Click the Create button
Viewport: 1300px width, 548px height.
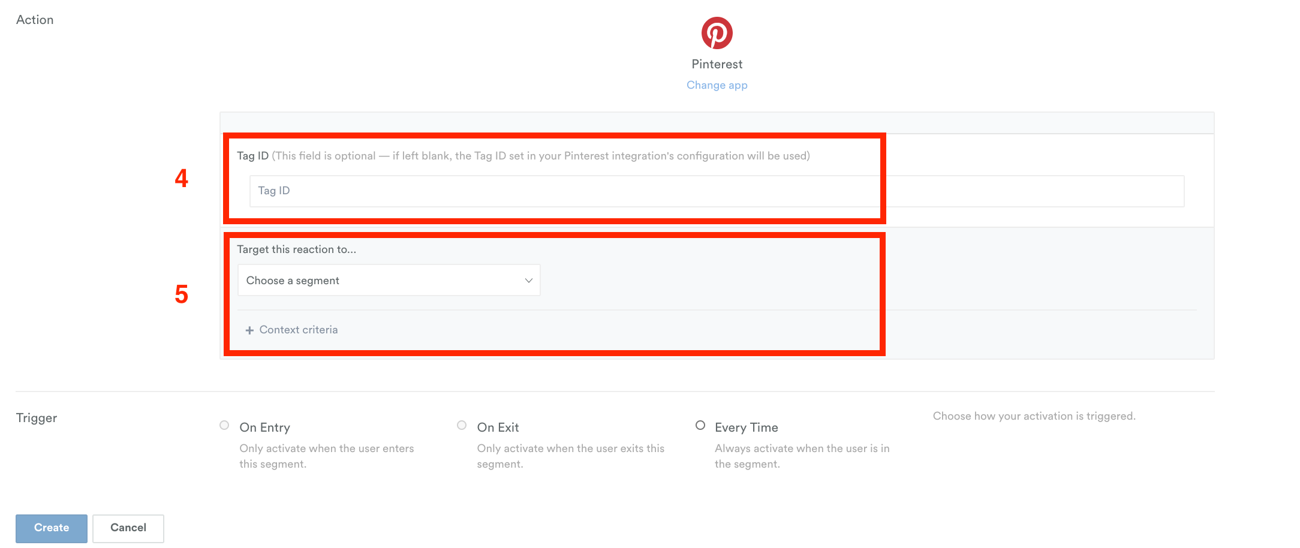click(52, 528)
